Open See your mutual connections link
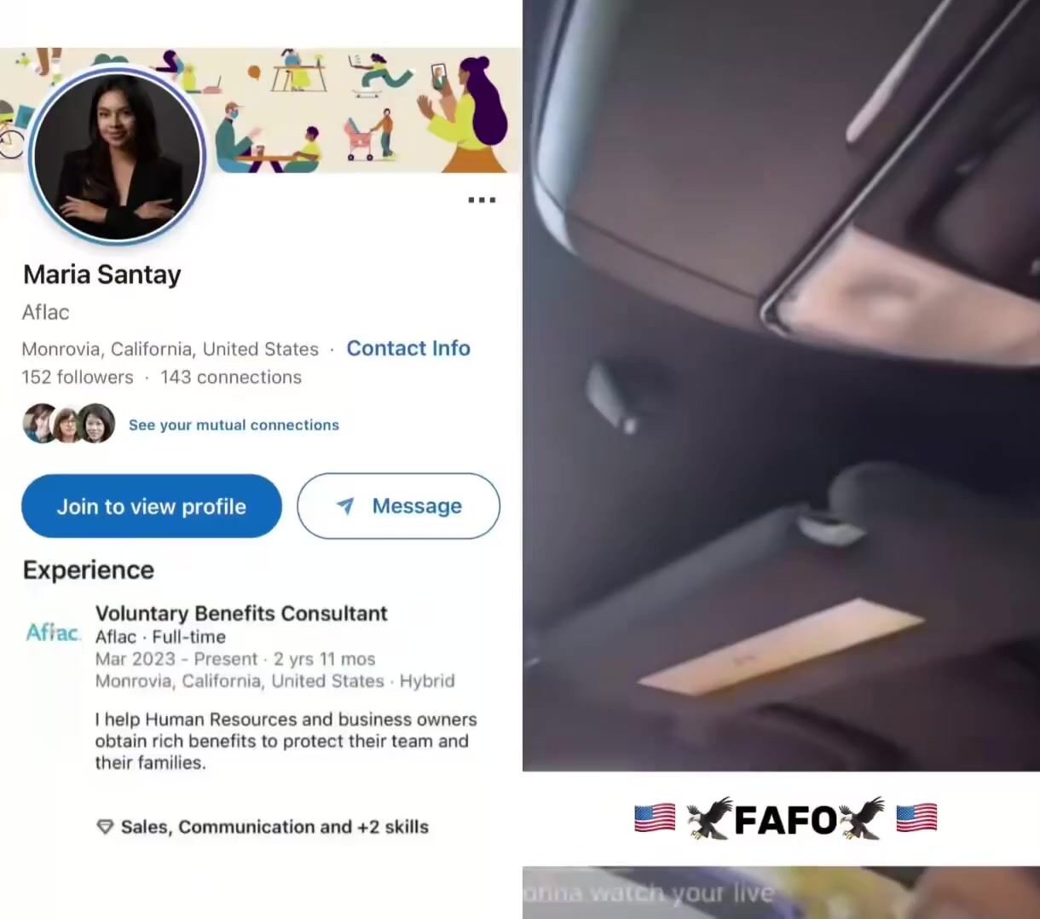Viewport: 1040px width, 919px height. (234, 425)
